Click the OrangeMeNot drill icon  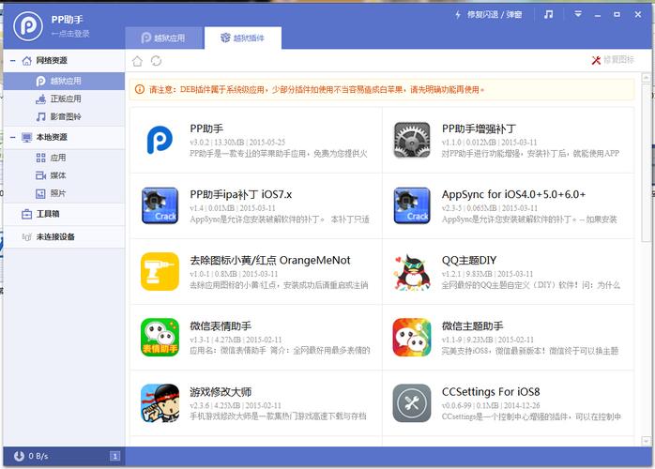160,271
